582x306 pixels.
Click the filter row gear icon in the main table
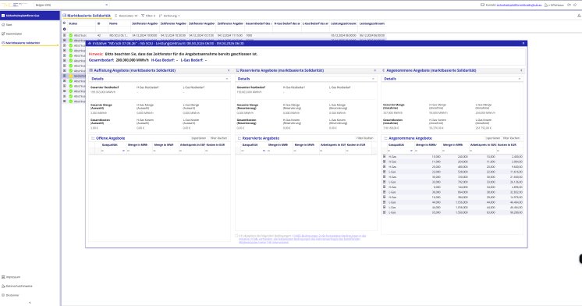[64, 29]
